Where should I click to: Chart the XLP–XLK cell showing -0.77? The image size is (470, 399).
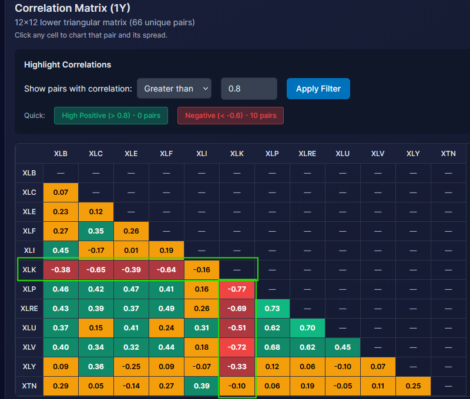click(x=237, y=289)
